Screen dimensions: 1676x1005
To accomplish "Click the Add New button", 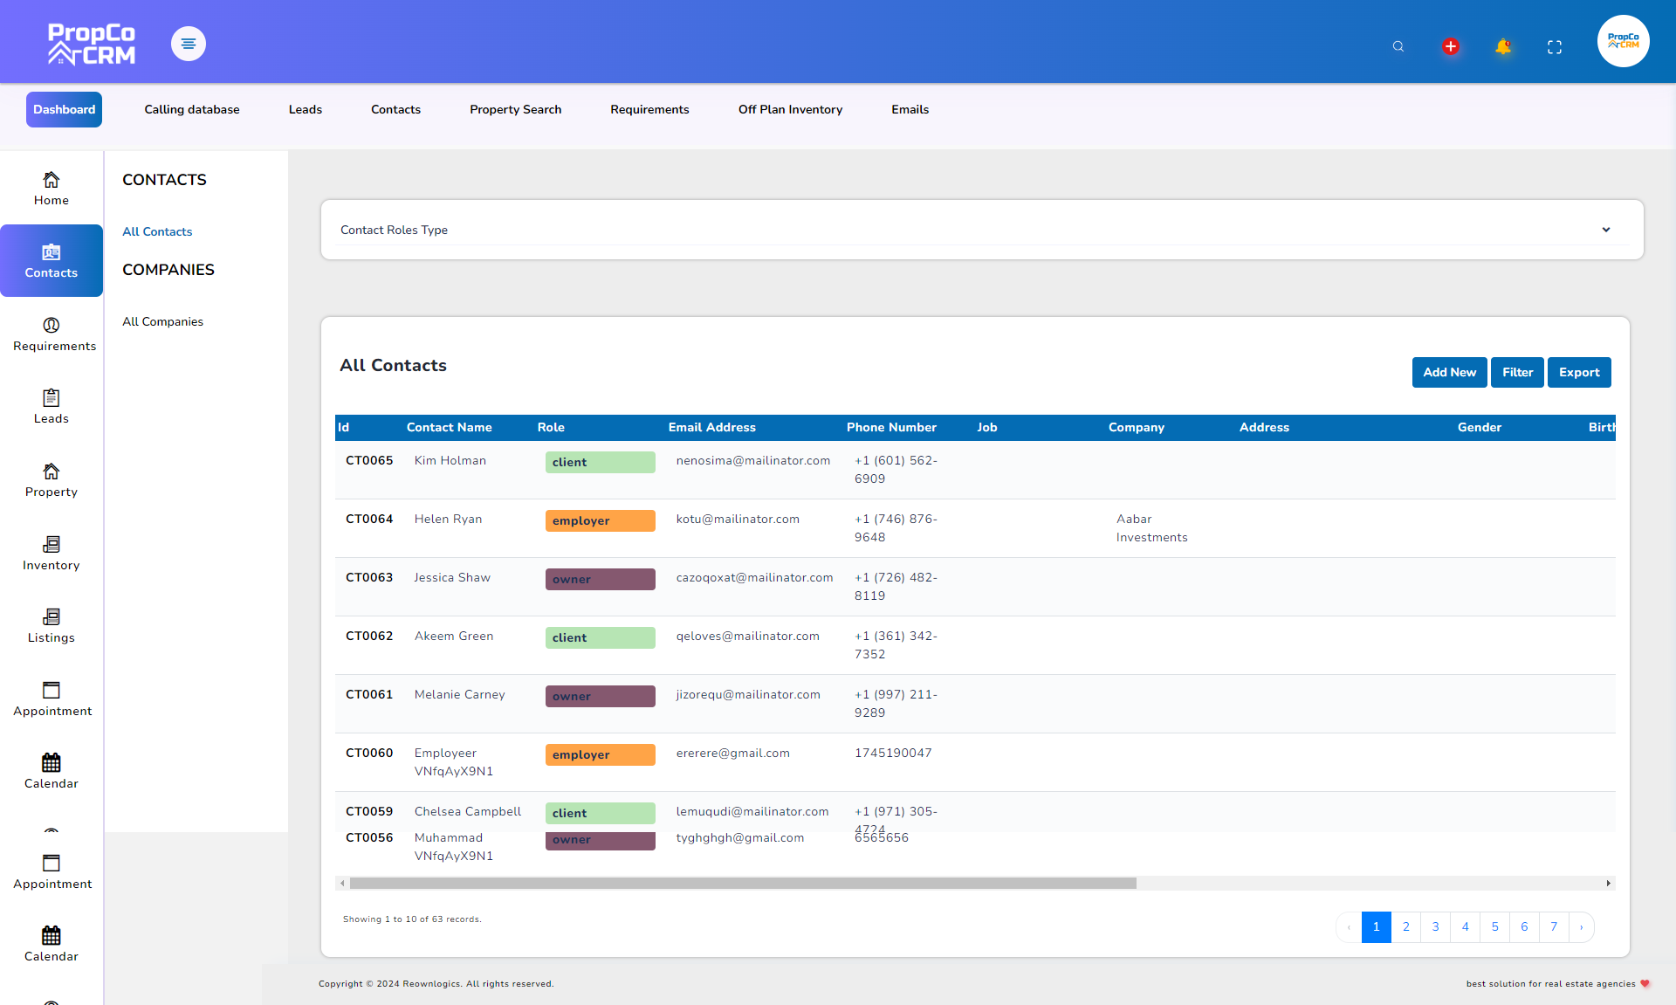I will coord(1449,372).
